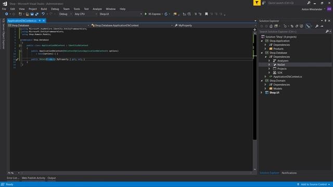
Task: Click the Save All toolbar icon
Action: 37,14
